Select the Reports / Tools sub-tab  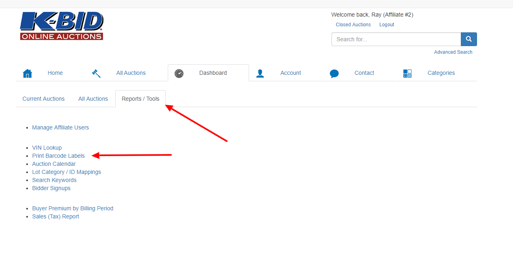coord(141,99)
